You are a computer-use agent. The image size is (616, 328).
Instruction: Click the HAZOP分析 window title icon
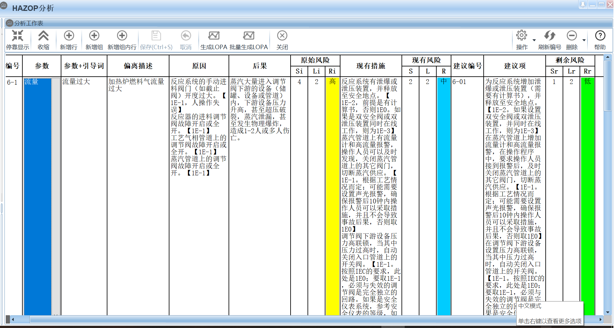(x=4, y=6)
